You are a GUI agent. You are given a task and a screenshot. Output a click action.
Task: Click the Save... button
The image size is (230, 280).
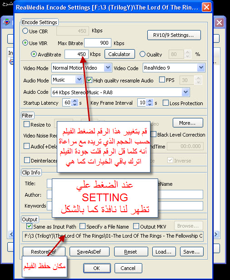(192, 252)
